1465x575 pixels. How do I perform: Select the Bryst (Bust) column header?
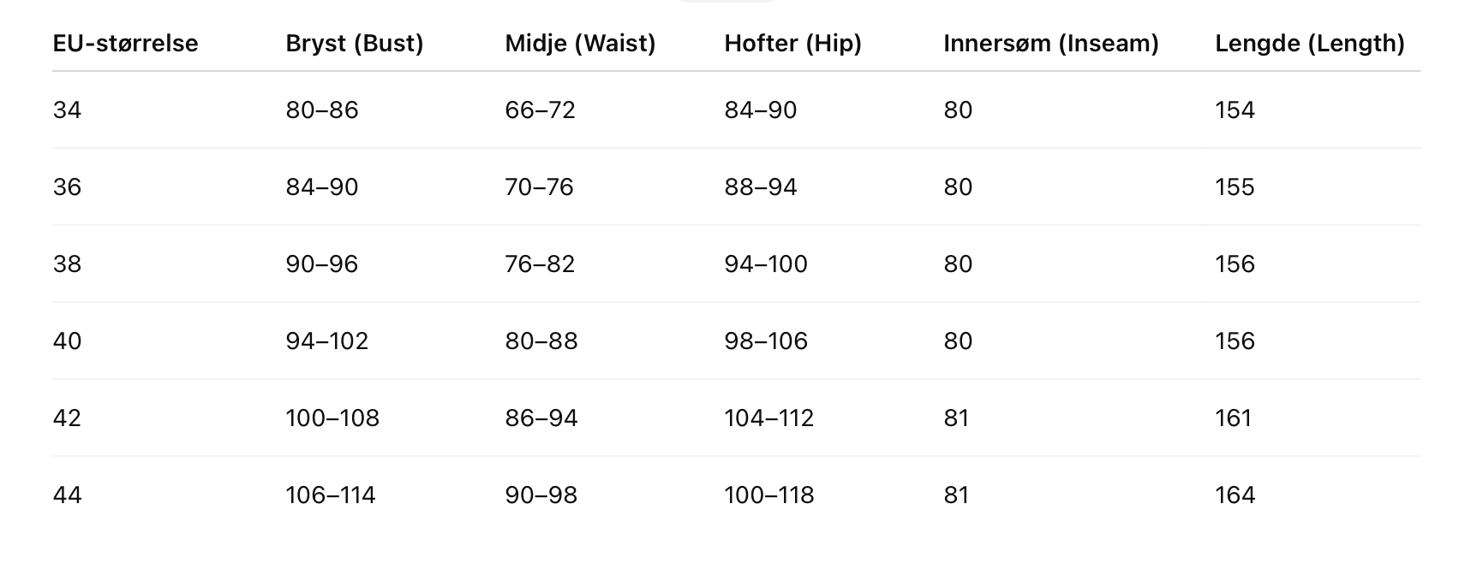pyautogui.click(x=355, y=44)
